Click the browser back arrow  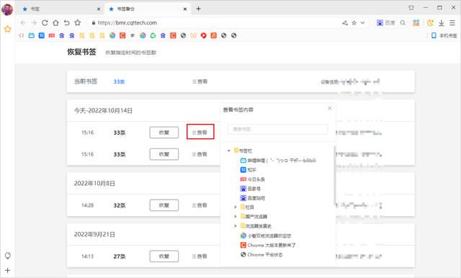(x=23, y=22)
